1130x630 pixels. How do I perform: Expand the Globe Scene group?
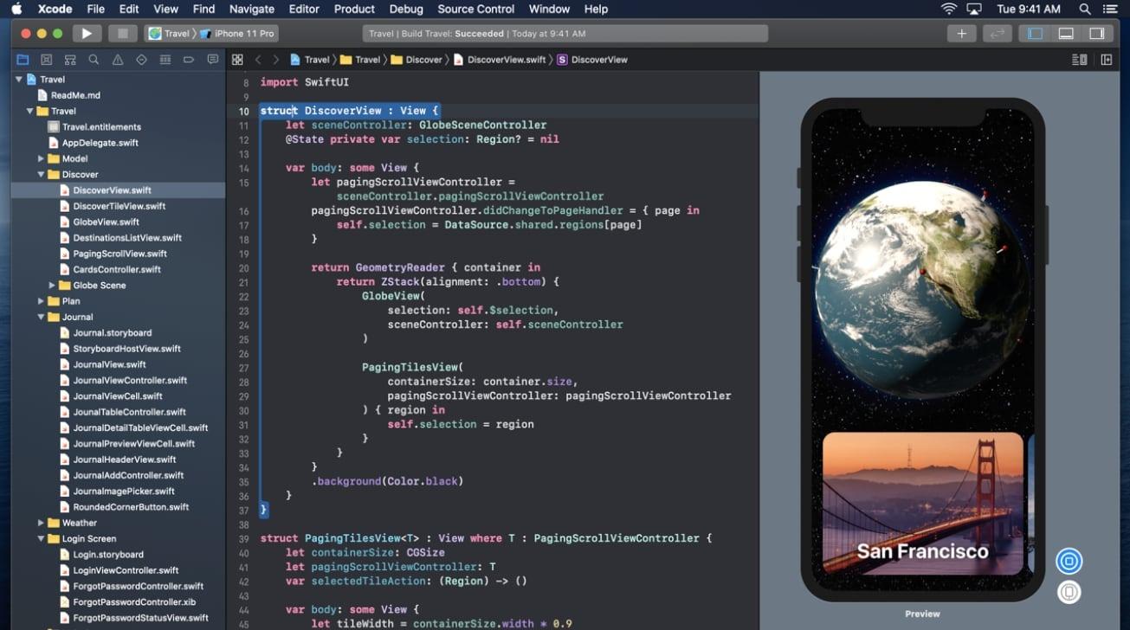click(51, 285)
